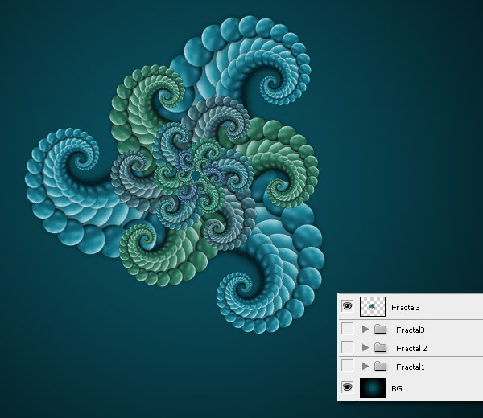Click the Fractal3 group folder icon
This screenshot has height=418, width=483.
(381, 330)
